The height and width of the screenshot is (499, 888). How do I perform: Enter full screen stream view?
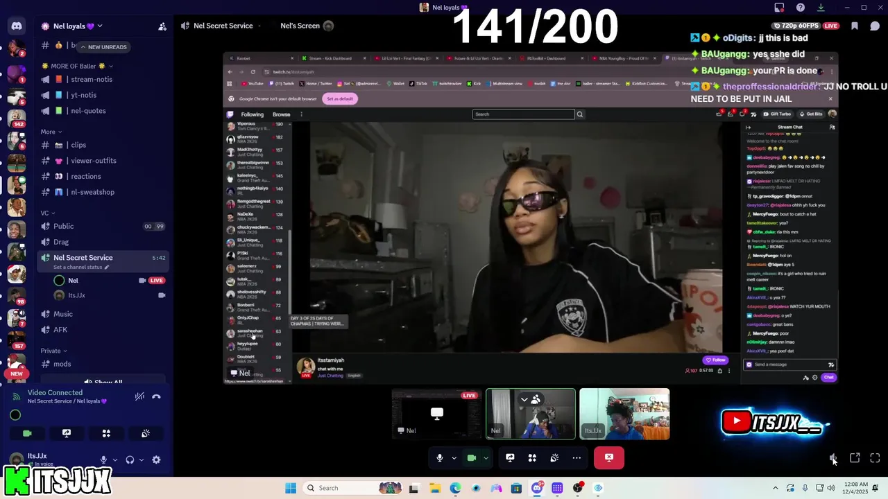coord(875,458)
